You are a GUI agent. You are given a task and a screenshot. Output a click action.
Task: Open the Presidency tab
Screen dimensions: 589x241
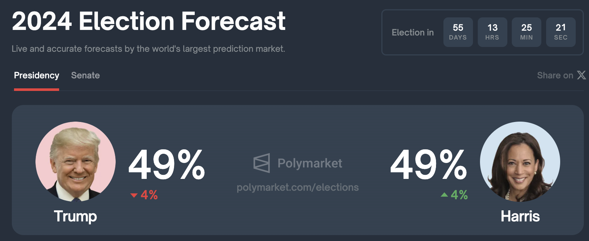(x=37, y=76)
